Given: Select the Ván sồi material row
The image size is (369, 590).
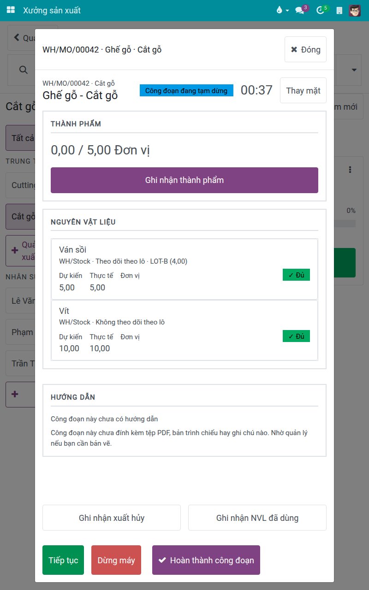Looking at the screenshot, I should tap(184, 270).
